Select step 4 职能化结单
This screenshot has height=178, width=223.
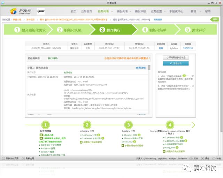(x=155, y=30)
